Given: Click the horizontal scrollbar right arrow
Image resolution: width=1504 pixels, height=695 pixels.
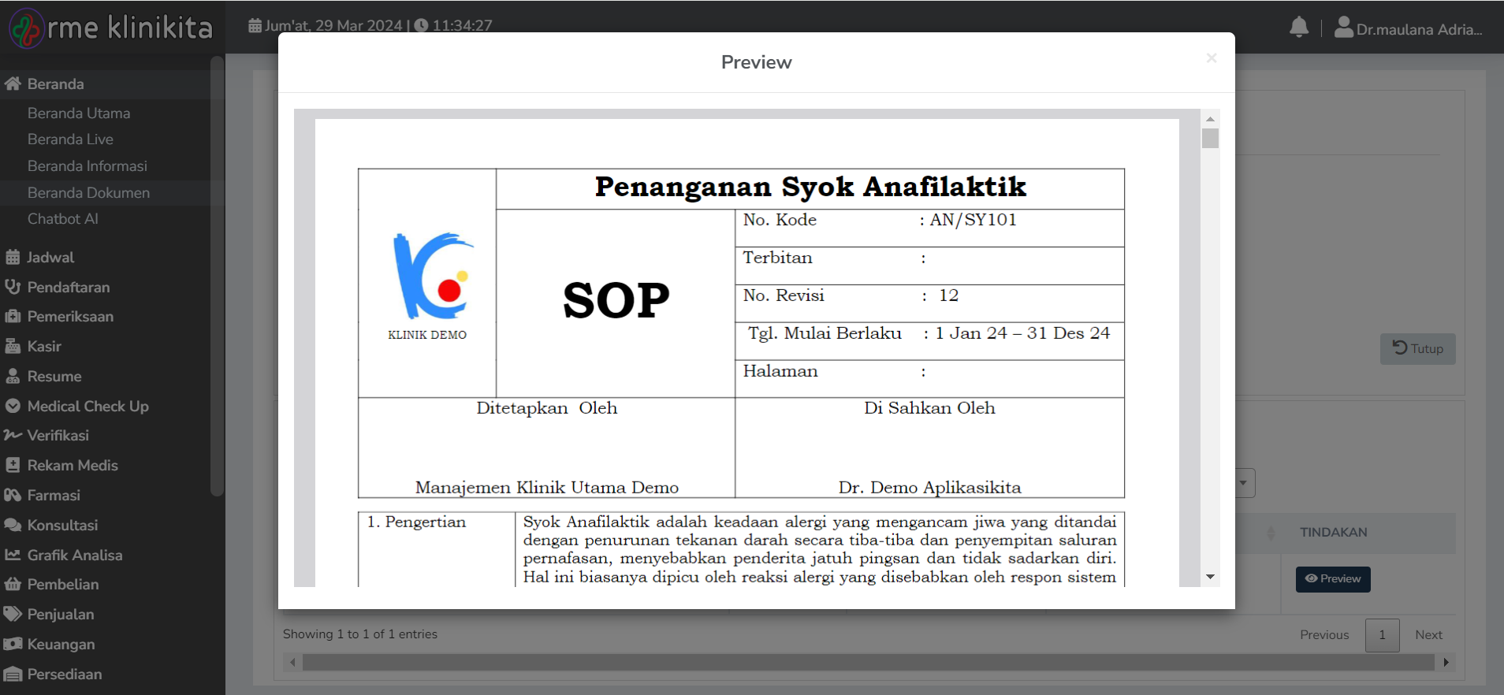Looking at the screenshot, I should click(1446, 663).
